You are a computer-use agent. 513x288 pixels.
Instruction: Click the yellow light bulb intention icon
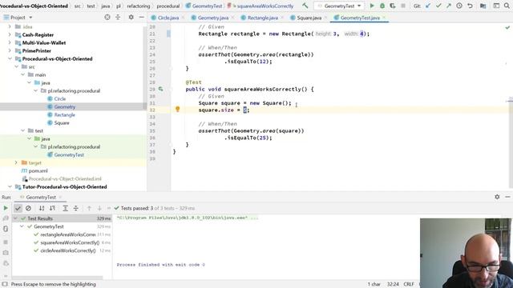tap(177, 110)
